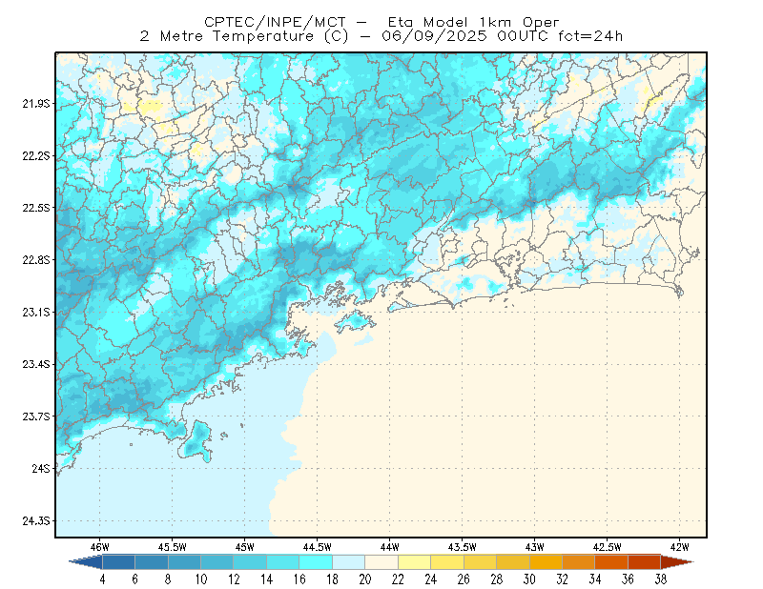Viewport: 763px width, 589px height.
Task: Click the 2 Metre Temperature subtitle line
Action: 381,36
